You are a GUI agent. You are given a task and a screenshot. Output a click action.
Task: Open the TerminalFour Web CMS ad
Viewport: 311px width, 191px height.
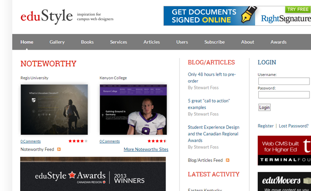pos(284,150)
